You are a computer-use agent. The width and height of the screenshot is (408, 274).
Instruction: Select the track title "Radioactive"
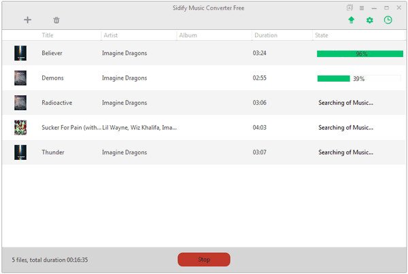pyautogui.click(x=57, y=103)
